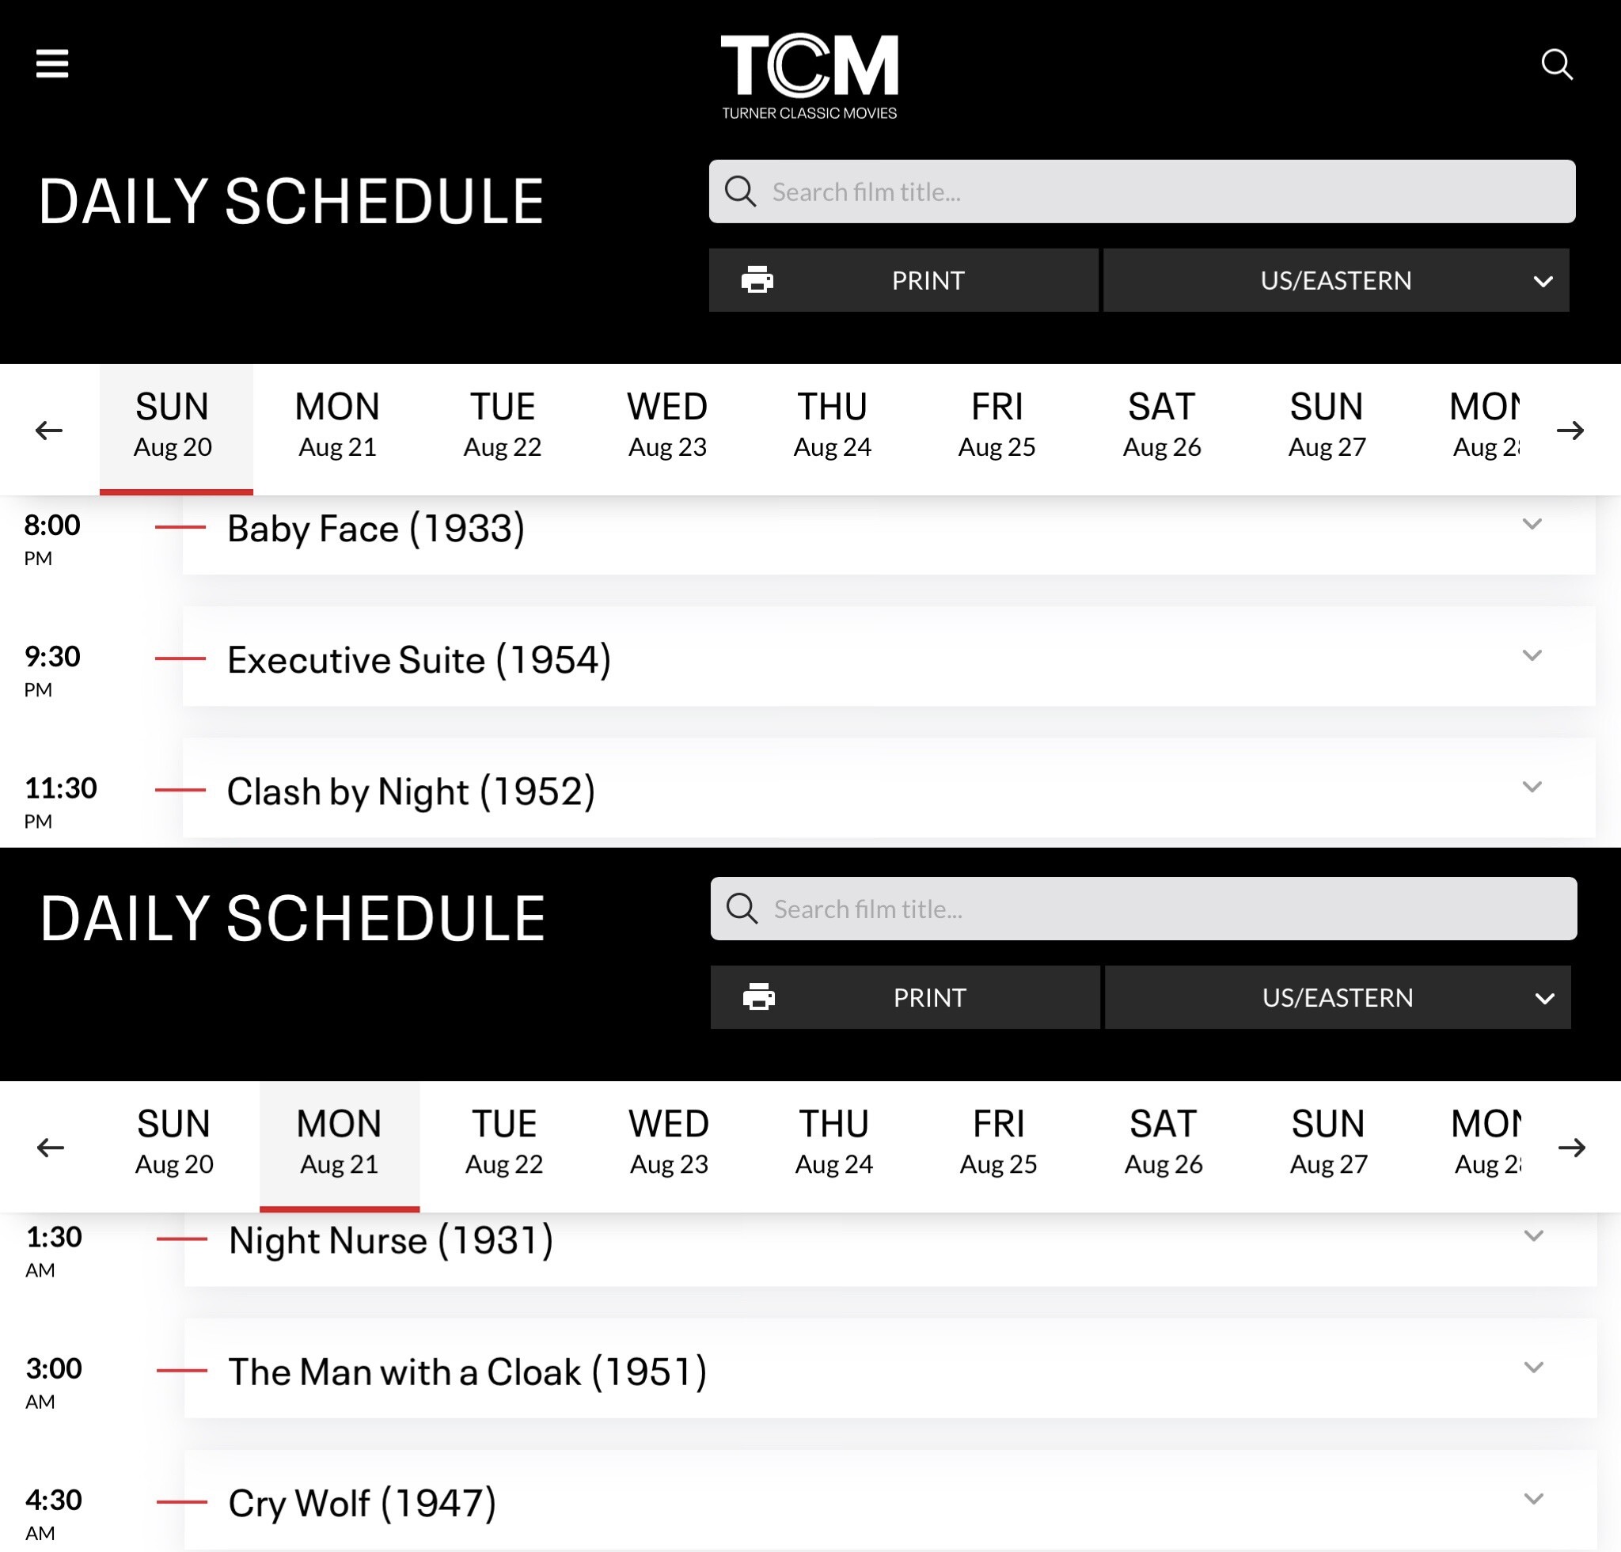
Task: Expand details for Baby Face (1933)
Action: coord(1532,524)
